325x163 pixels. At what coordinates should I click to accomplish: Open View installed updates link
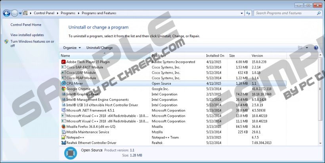[27, 35]
